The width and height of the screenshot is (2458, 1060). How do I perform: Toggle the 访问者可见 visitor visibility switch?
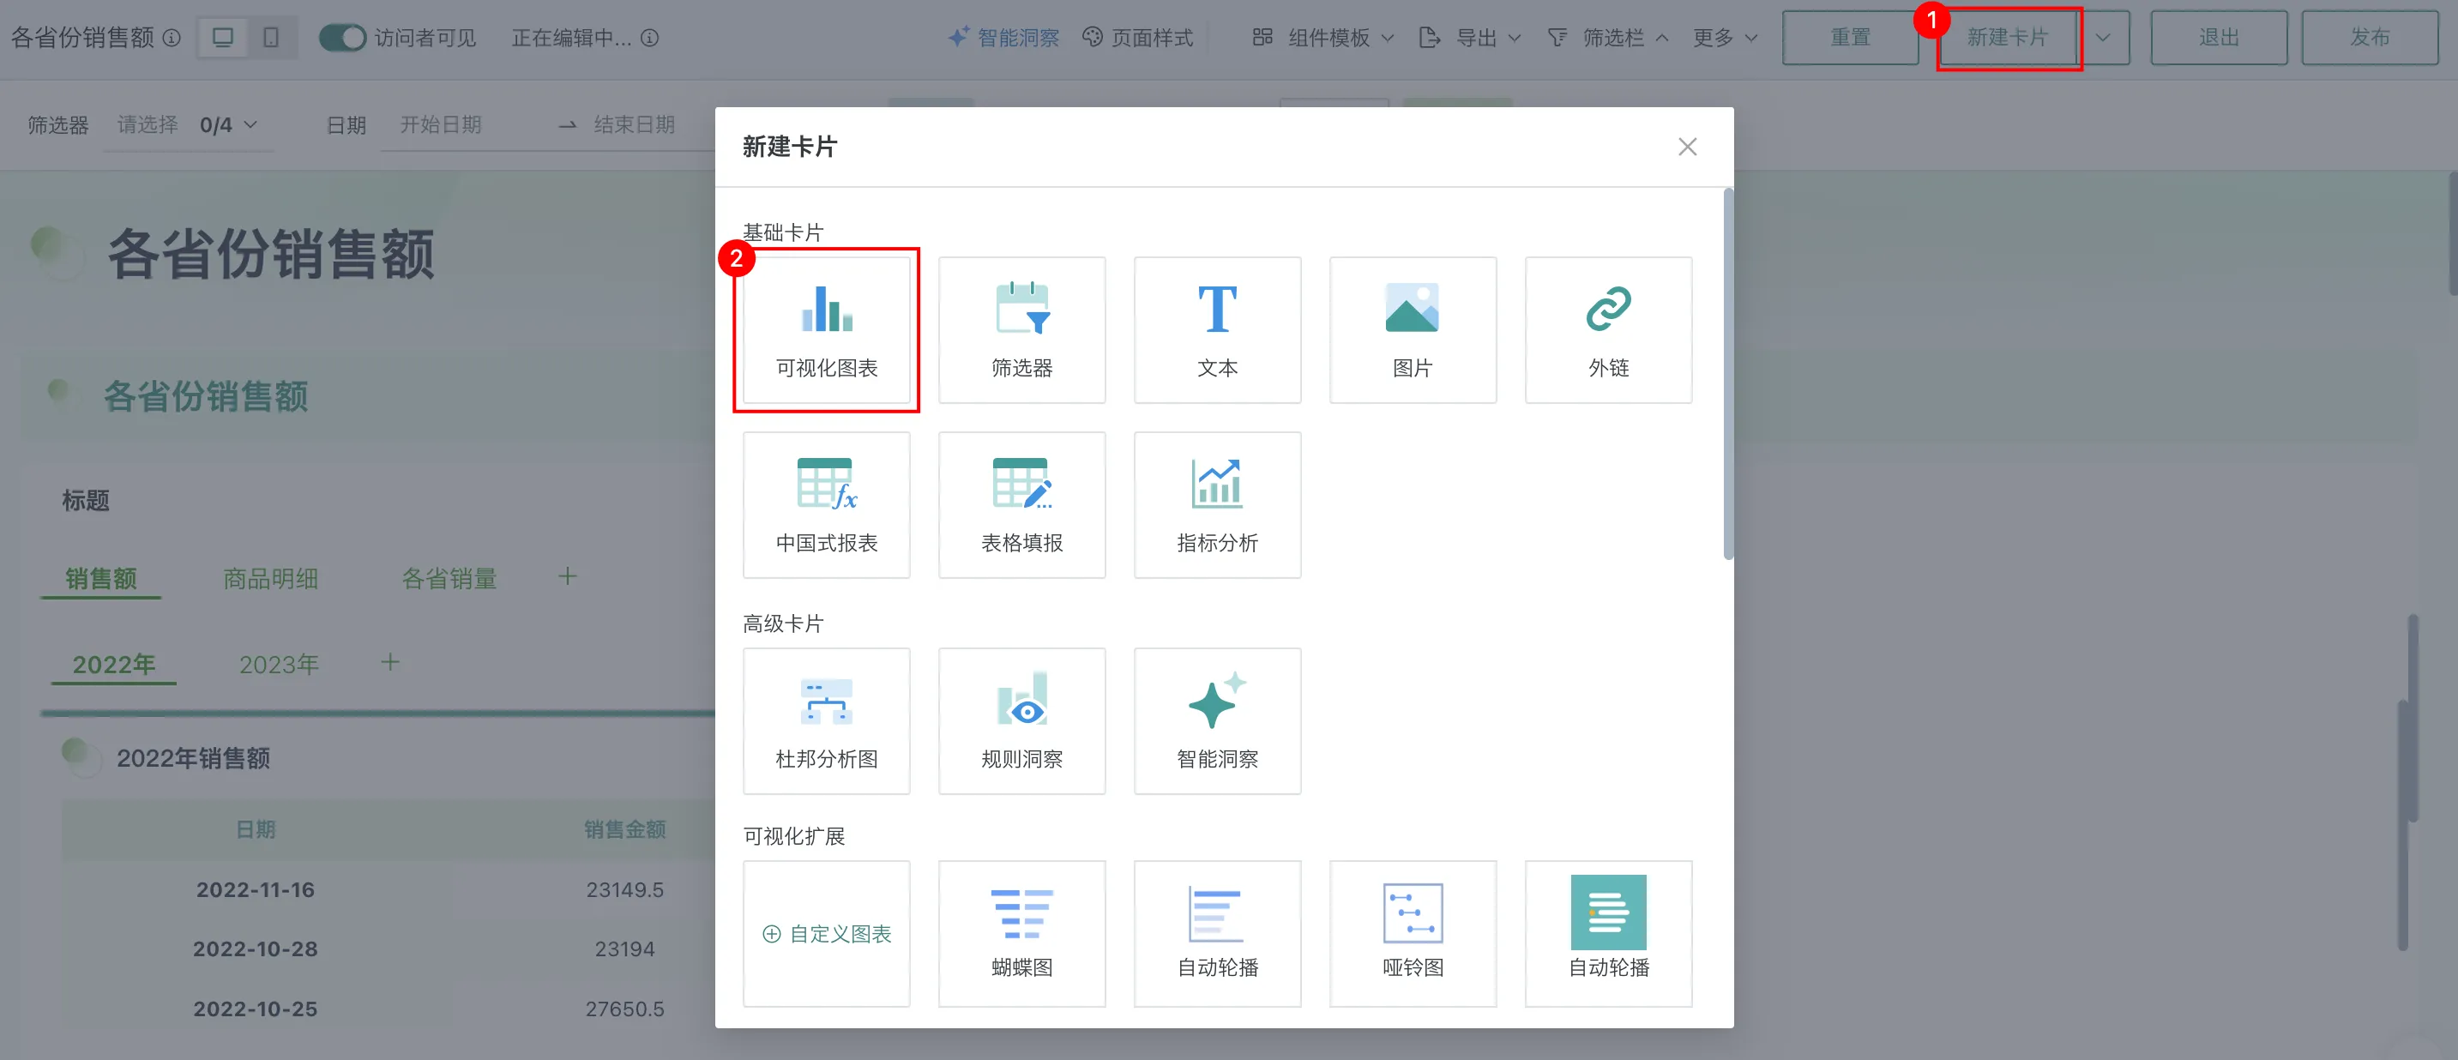341,37
